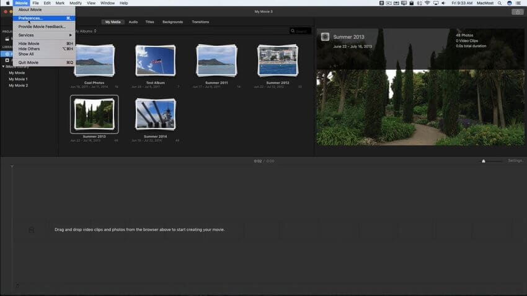Choose Hide Others
This screenshot has height=296, width=527.
tap(44, 49)
